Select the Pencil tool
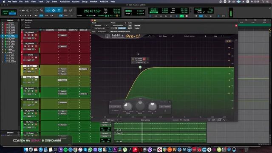This screenshot has height=153, width=272. pos(71,10)
